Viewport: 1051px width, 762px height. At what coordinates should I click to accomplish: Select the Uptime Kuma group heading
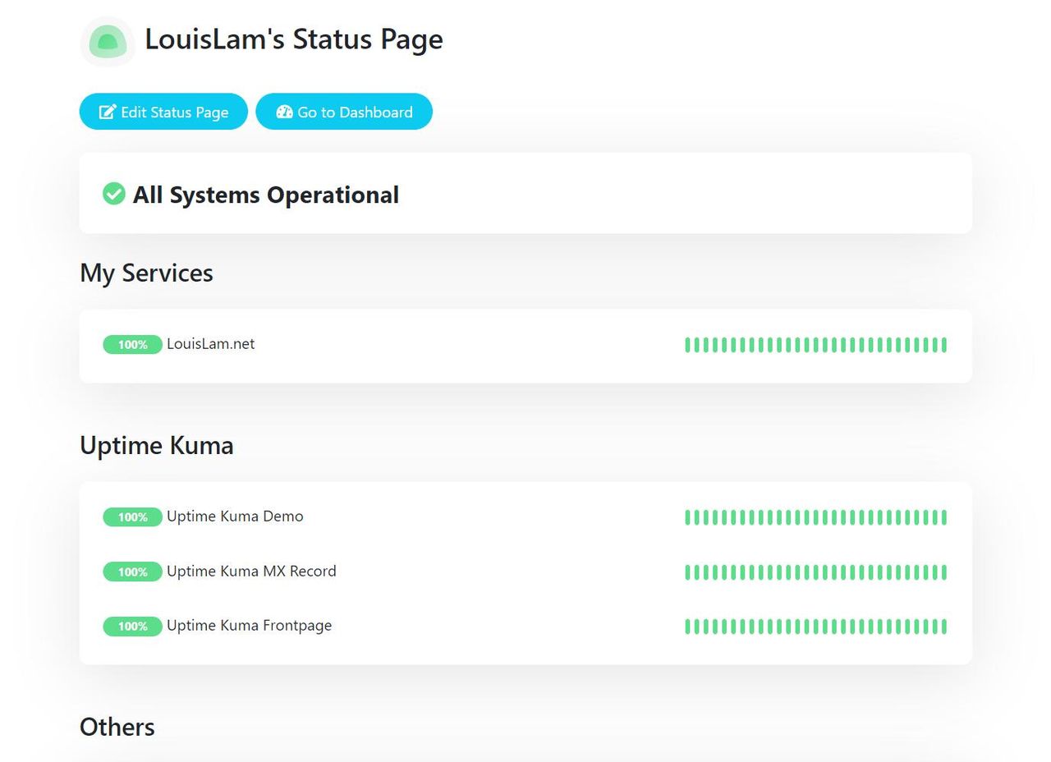tap(157, 445)
